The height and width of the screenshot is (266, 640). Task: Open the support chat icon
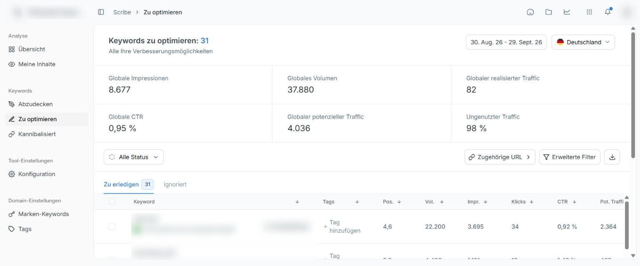click(x=530, y=12)
